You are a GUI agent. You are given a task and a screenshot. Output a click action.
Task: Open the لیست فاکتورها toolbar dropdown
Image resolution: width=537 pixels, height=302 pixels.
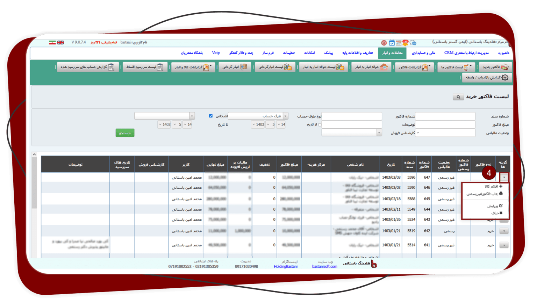click(457, 67)
